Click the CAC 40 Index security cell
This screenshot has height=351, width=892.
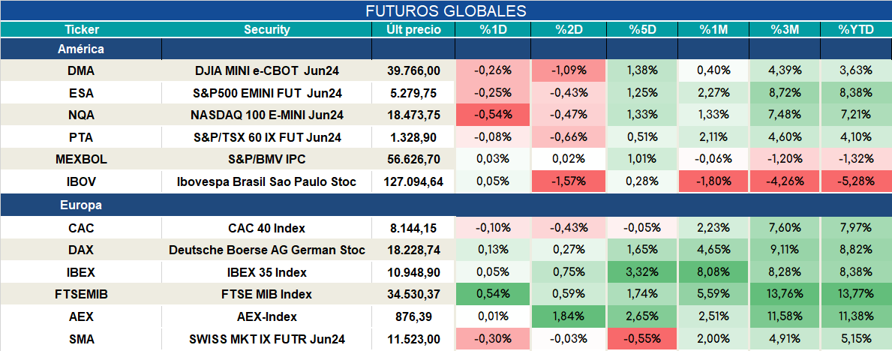(x=267, y=228)
